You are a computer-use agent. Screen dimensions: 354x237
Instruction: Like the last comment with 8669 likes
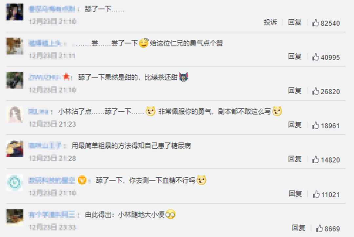320,228
